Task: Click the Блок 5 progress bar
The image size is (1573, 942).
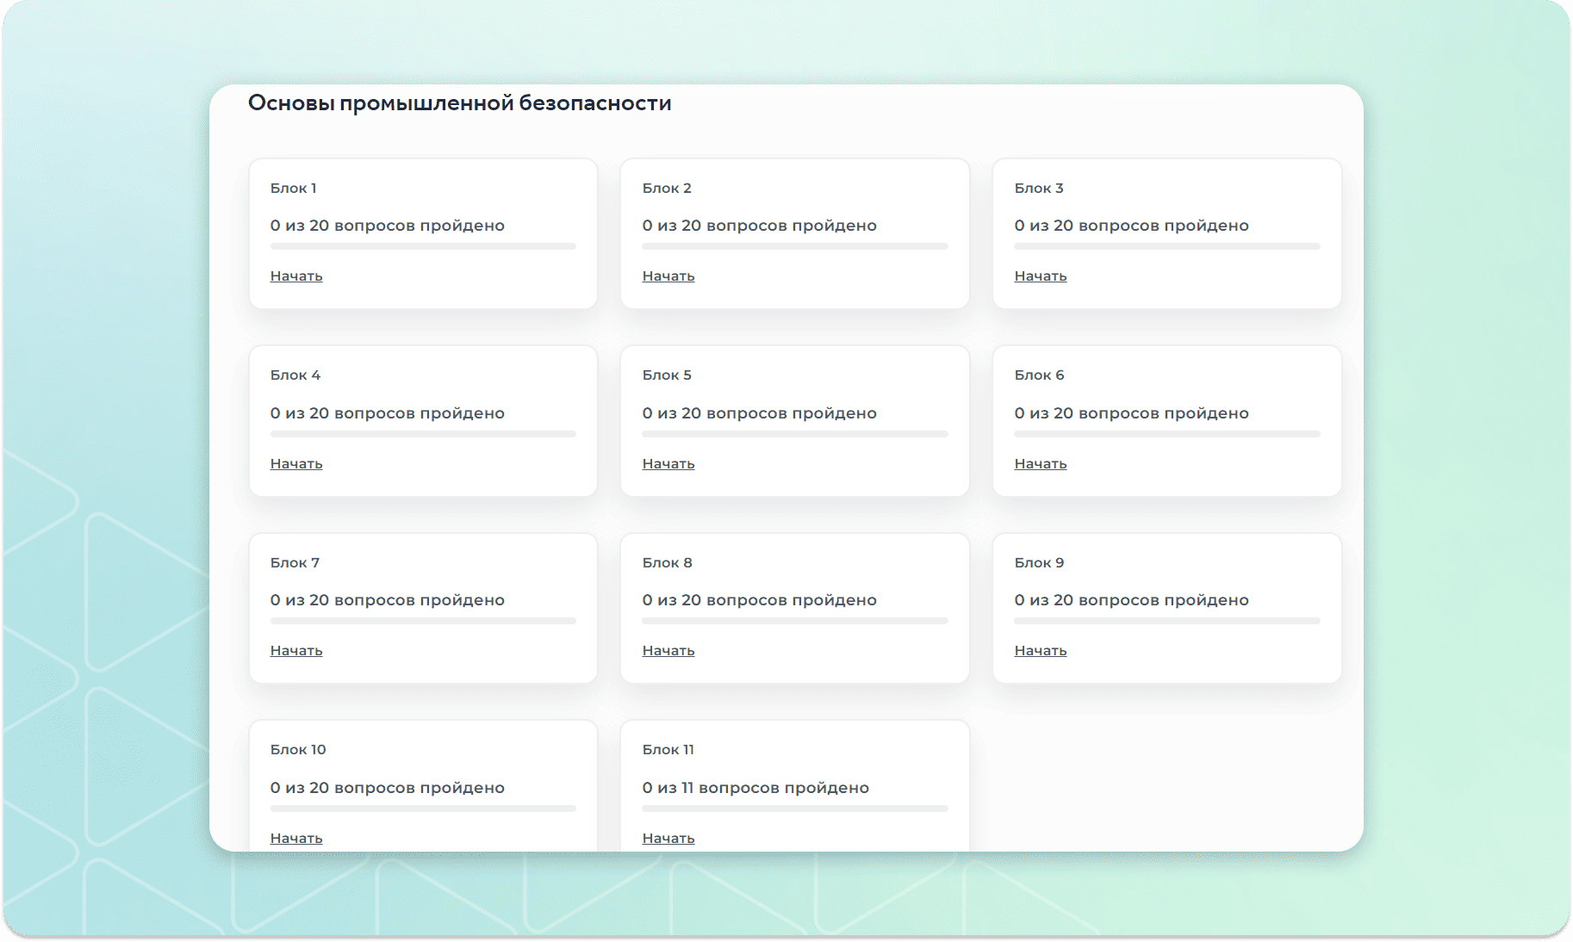Action: [x=794, y=434]
